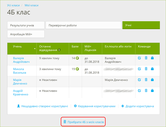Viewport: 166px width, 127px height.
Task: Click info icon next to Останнє відвідування
Action: (59, 50)
